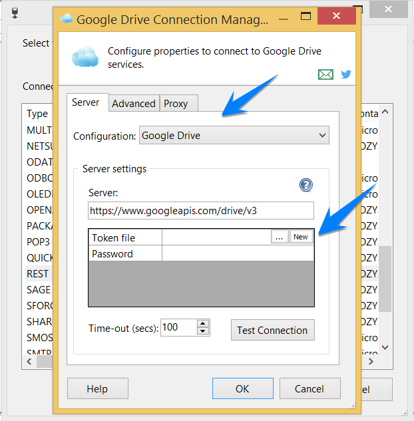Screen dimensions: 414x421
Task: Select MULT row in background type list
Action: (x=39, y=130)
